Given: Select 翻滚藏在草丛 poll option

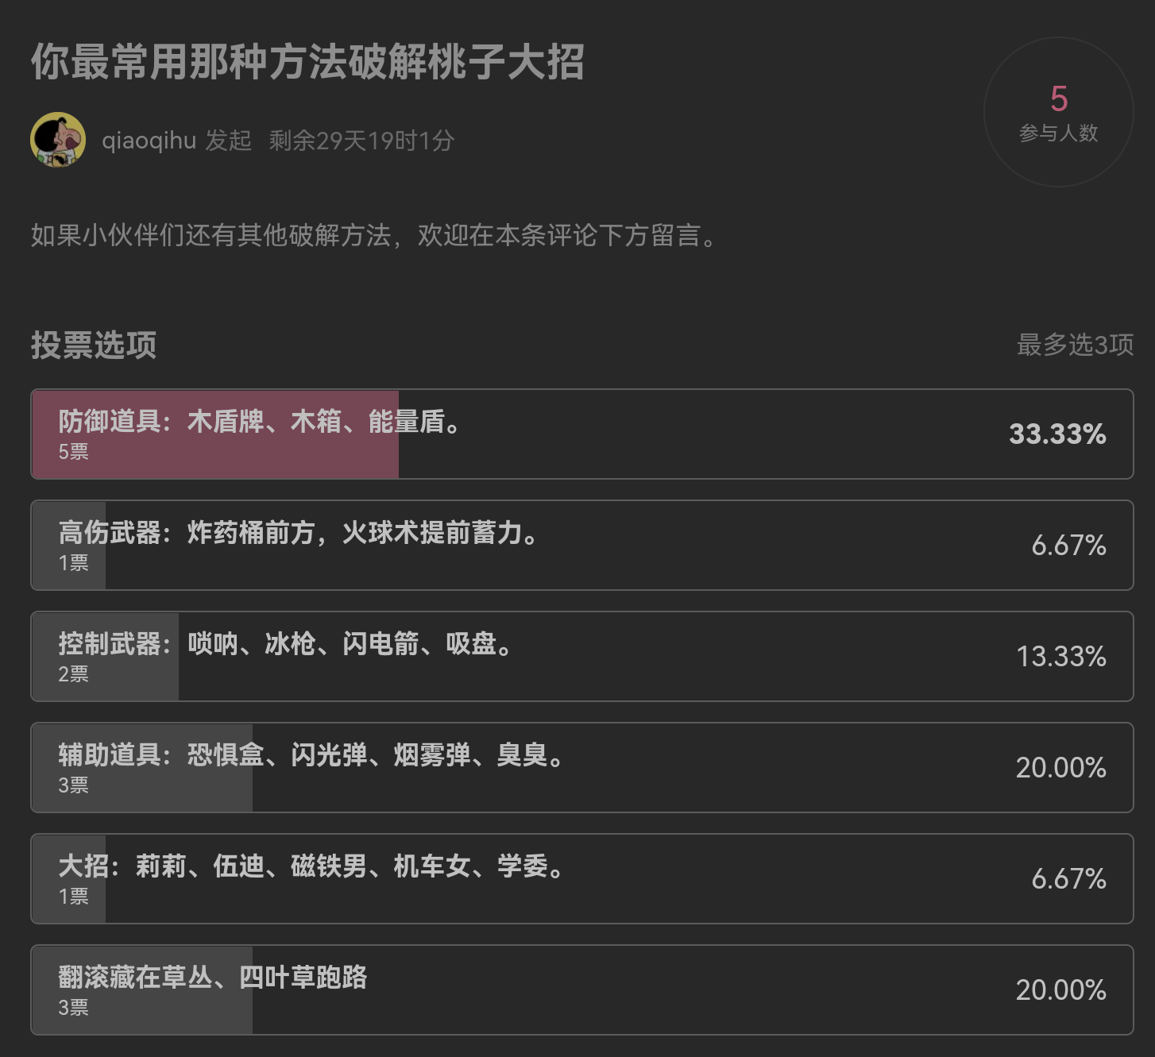Looking at the screenshot, I should point(582,989).
